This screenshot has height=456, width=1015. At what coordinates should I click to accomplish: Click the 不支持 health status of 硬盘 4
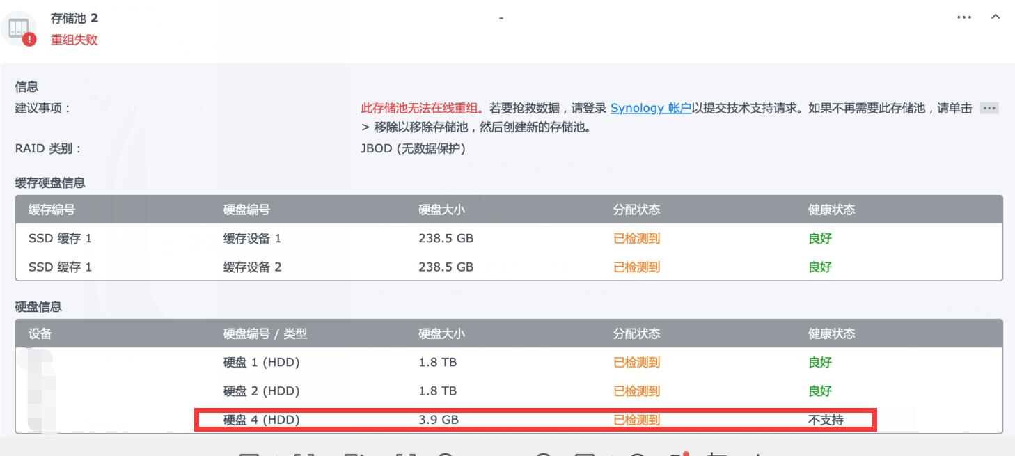tap(825, 420)
